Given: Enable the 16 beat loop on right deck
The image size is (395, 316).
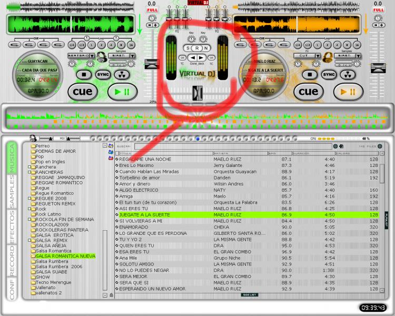Looking at the screenshot, I should 357,45.
